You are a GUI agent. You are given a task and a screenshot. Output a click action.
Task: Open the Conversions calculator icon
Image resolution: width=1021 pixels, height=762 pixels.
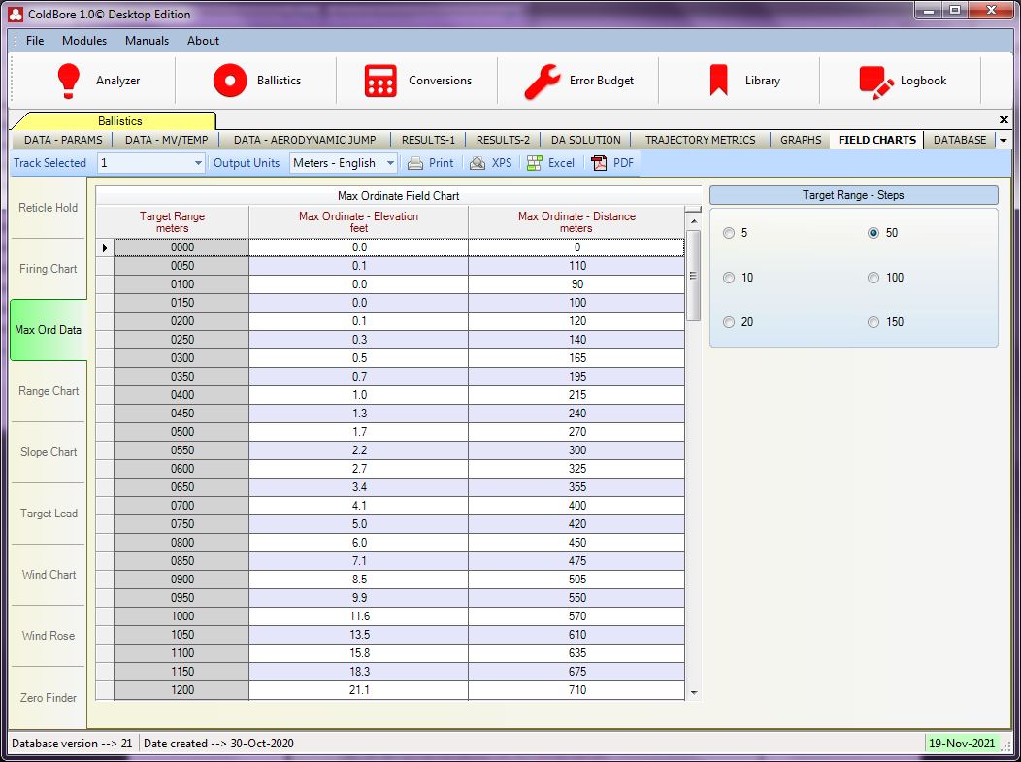coord(380,81)
